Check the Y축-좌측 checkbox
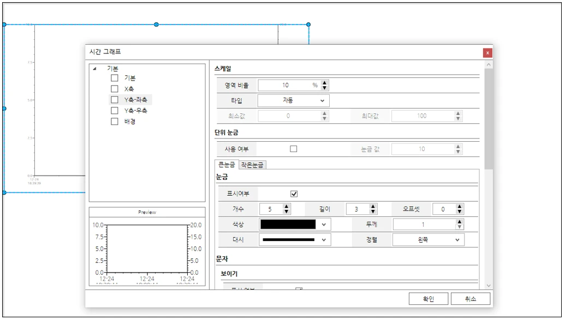 [115, 99]
